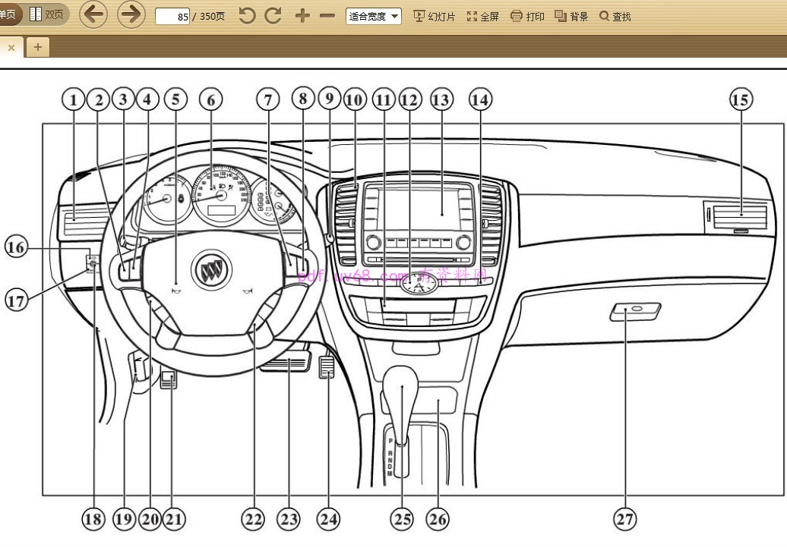787x547 pixels.
Task: Click callout number 27 below the glovebox
Action: tap(625, 519)
